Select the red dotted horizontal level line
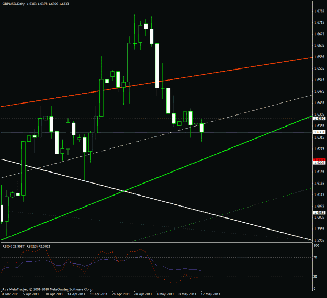The width and height of the screenshot is (327, 298). coord(156,161)
